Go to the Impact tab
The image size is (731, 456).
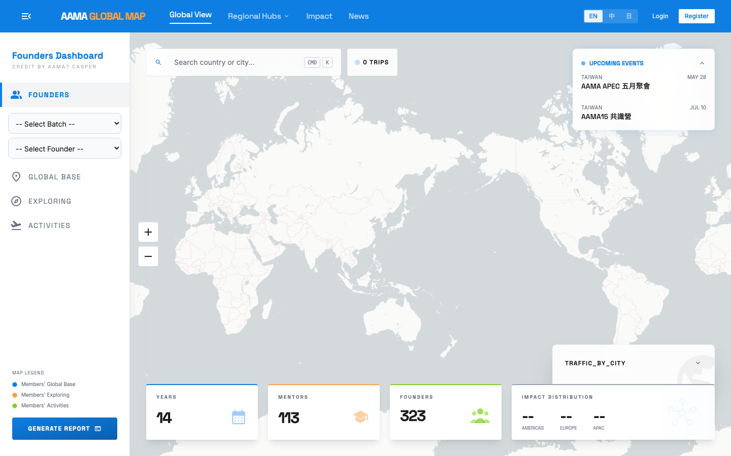pos(319,16)
